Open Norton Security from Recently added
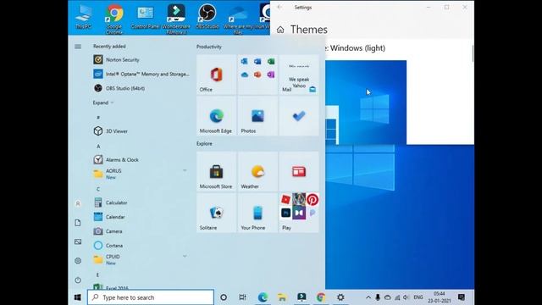This screenshot has width=542, height=305. click(141, 60)
